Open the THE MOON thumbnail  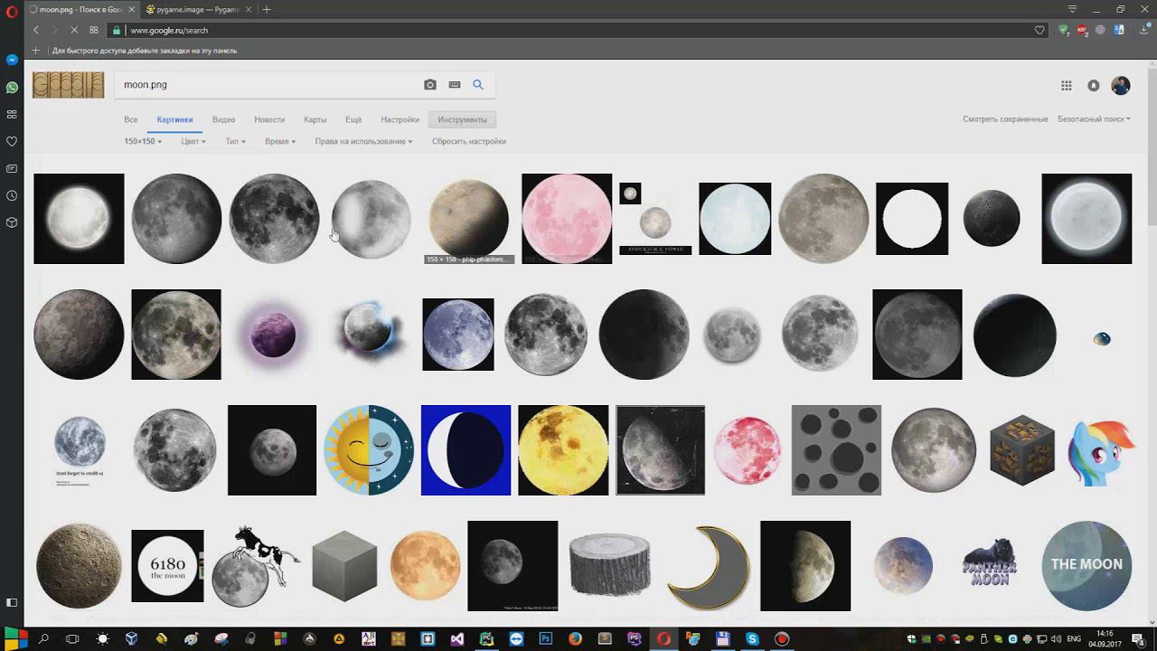[1086, 566]
